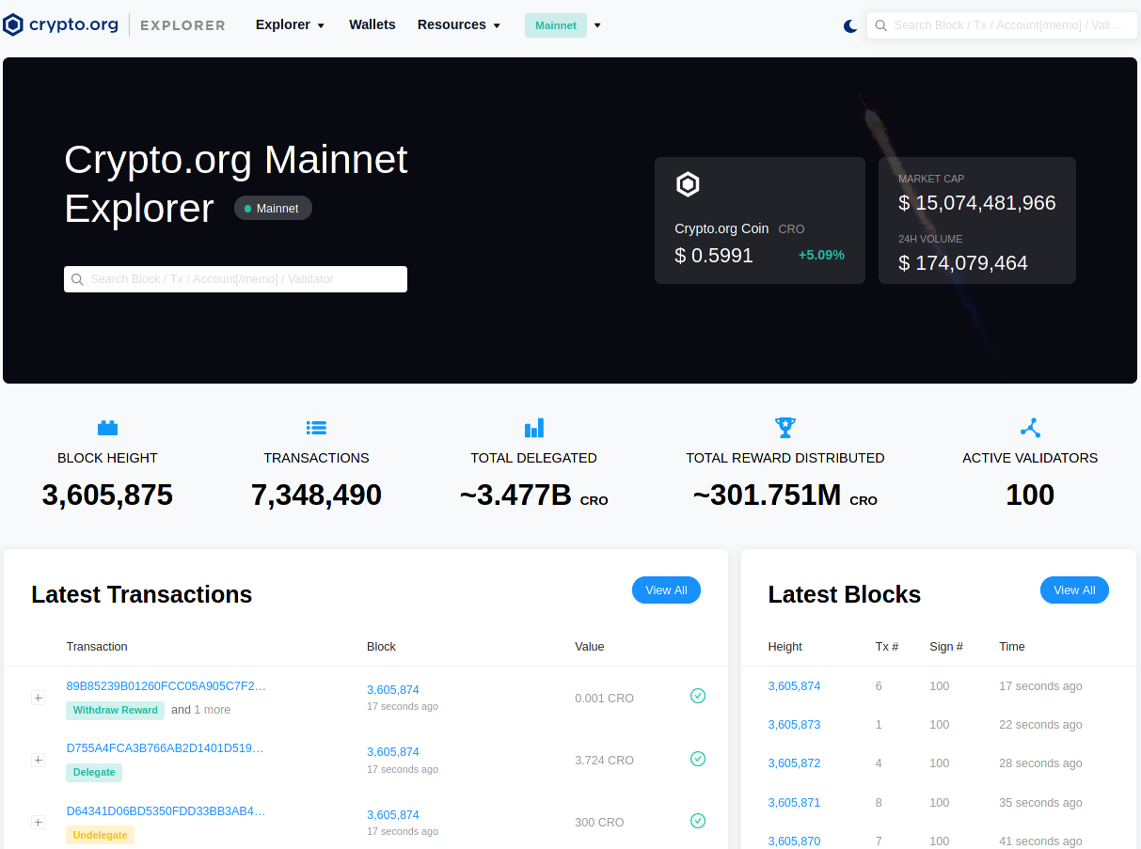Click the Sign # column header
The image size is (1141, 849).
(x=945, y=647)
